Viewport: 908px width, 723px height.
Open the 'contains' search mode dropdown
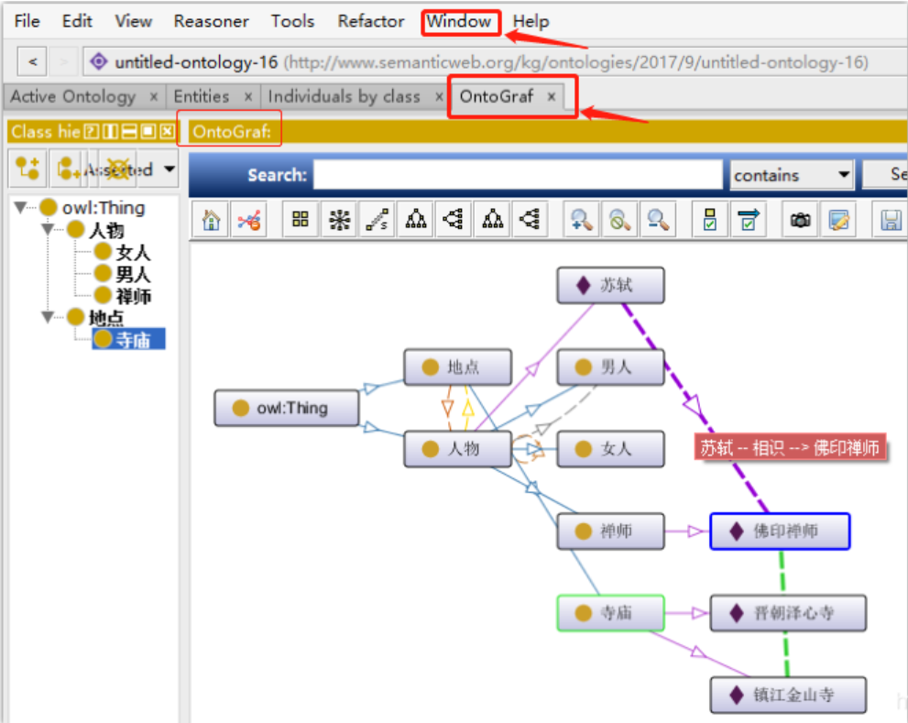pos(792,174)
